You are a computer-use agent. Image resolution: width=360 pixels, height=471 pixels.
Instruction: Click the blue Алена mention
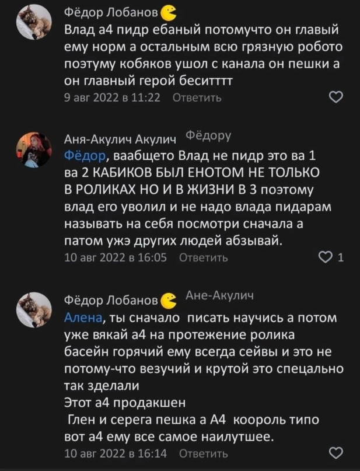tap(85, 318)
